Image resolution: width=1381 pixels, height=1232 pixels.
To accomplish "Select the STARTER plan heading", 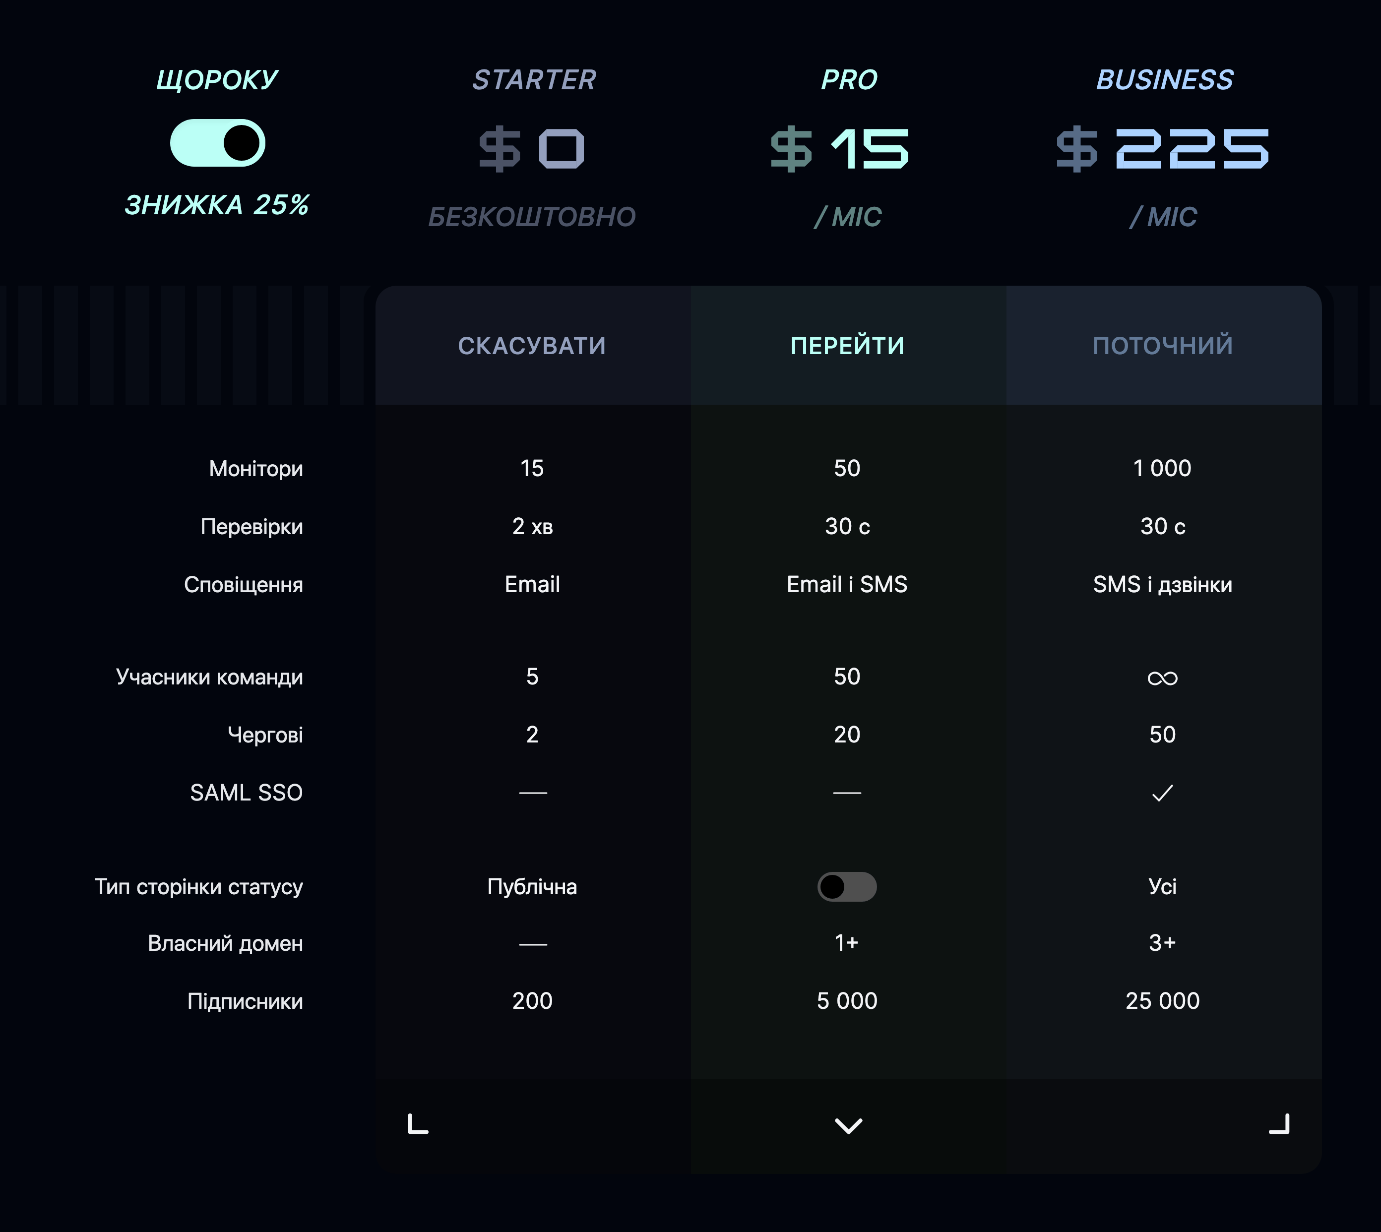I will point(534,80).
